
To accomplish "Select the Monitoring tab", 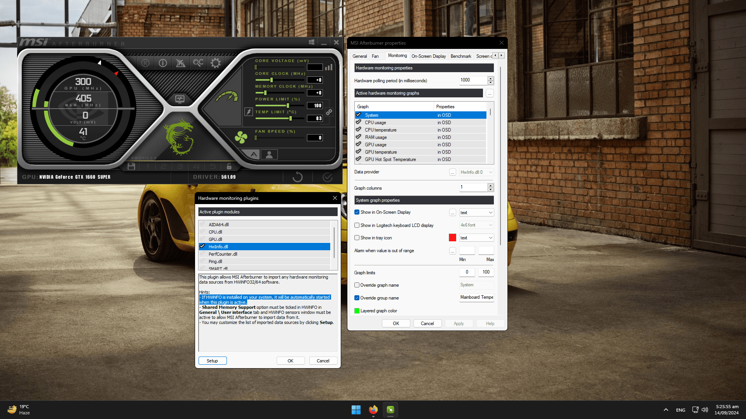I will (x=397, y=55).
